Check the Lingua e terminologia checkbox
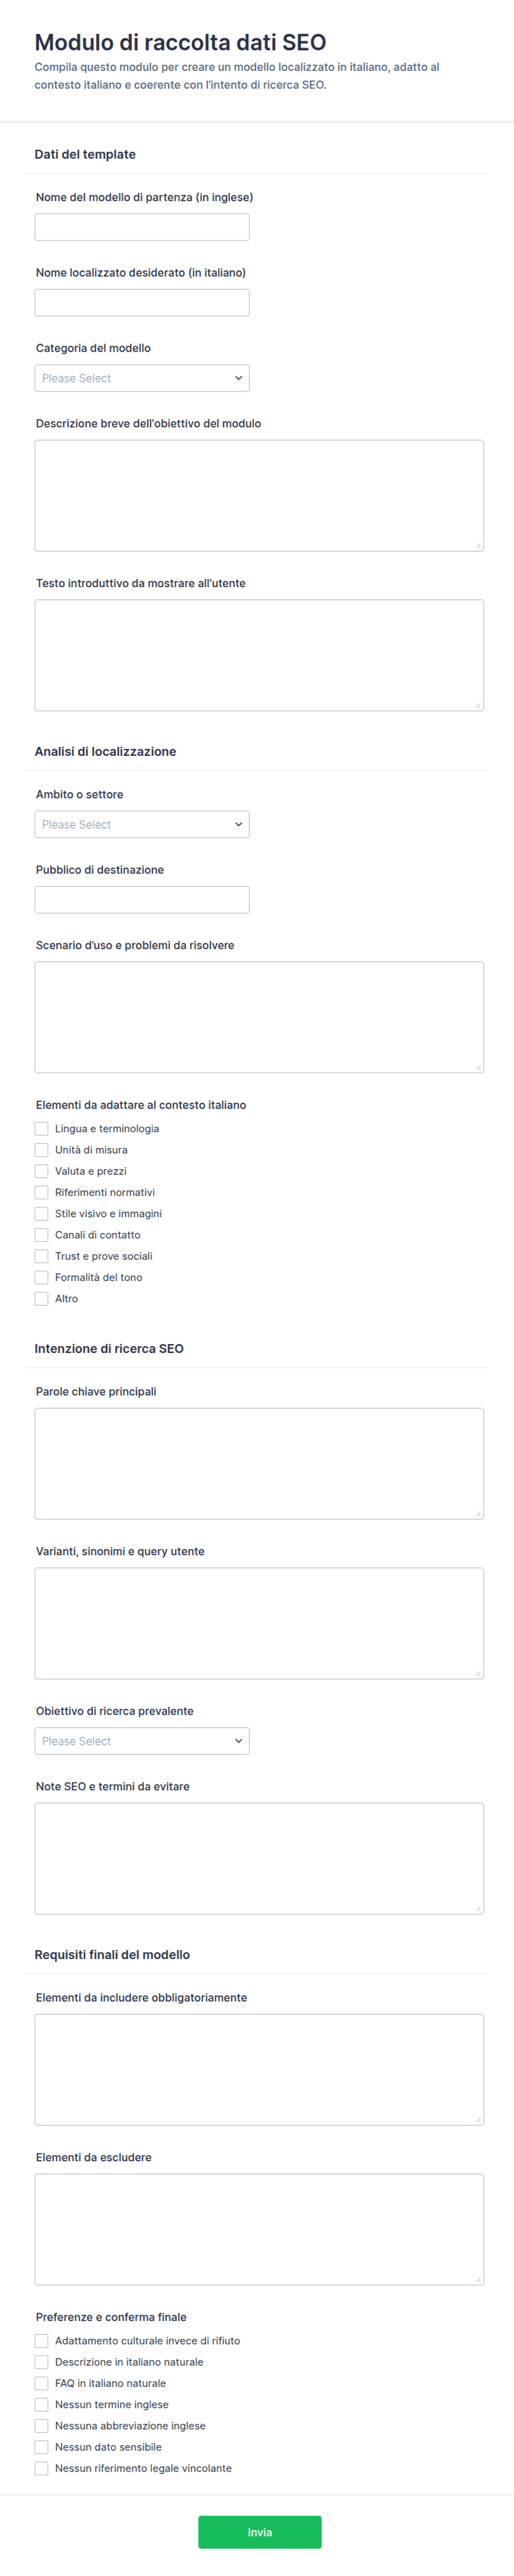Image resolution: width=514 pixels, height=2576 pixels. point(41,1128)
